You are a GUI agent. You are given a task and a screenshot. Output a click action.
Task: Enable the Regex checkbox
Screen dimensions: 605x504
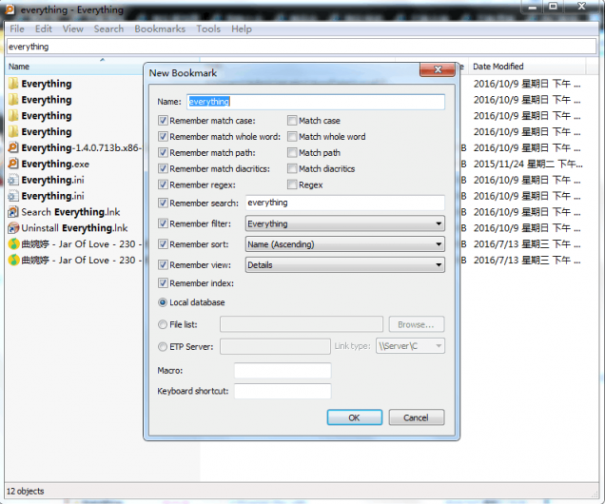point(292,184)
